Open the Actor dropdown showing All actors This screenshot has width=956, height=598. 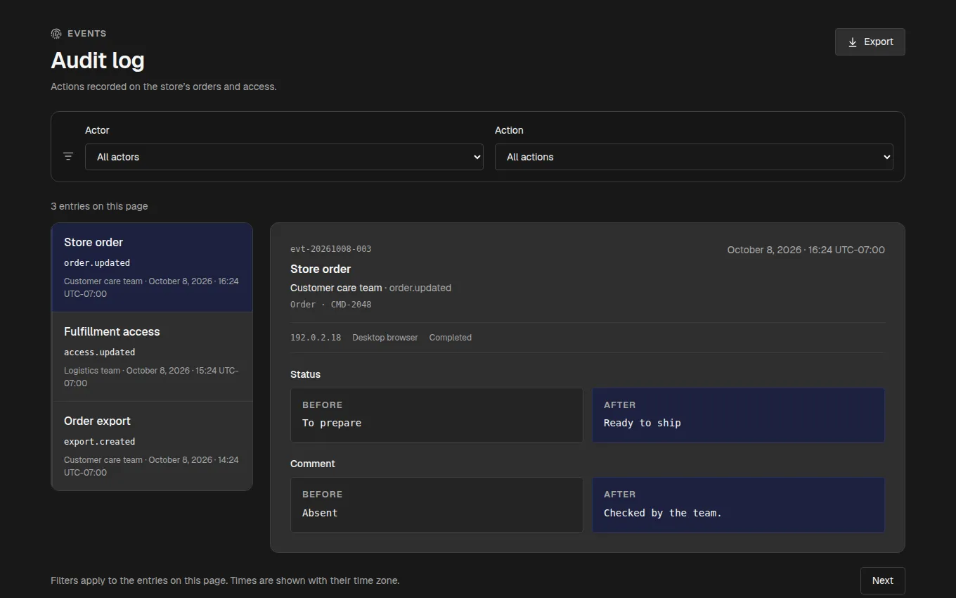pos(284,157)
